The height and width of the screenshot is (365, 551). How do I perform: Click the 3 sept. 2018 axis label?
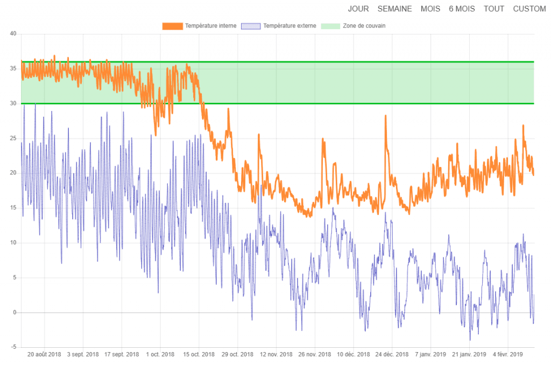coord(83,354)
